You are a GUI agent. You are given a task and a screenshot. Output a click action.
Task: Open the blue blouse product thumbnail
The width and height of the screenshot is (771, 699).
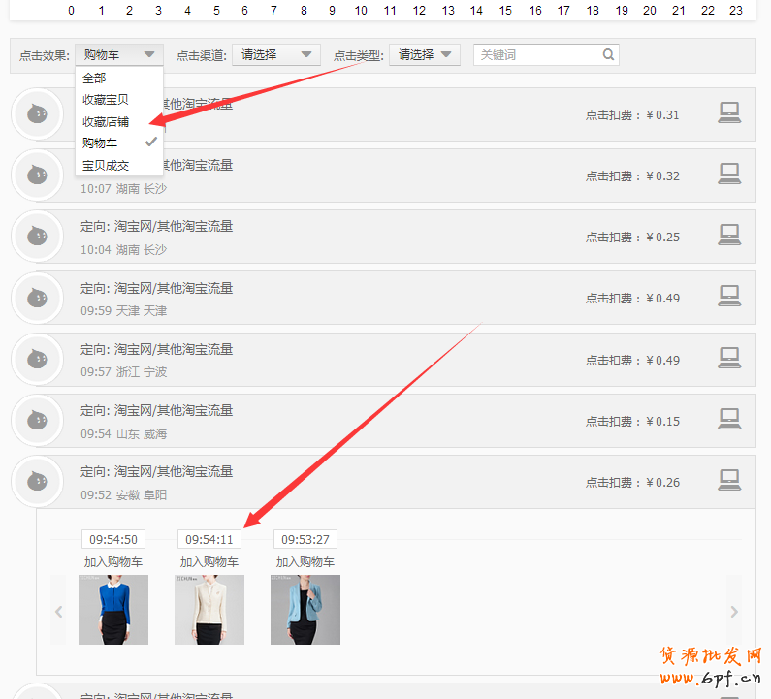pyautogui.click(x=113, y=610)
